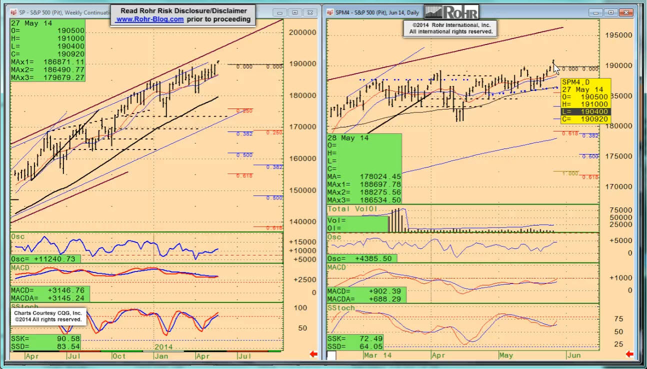Click the Rohr logo at top
The height and width of the screenshot is (369, 647).
(451, 12)
